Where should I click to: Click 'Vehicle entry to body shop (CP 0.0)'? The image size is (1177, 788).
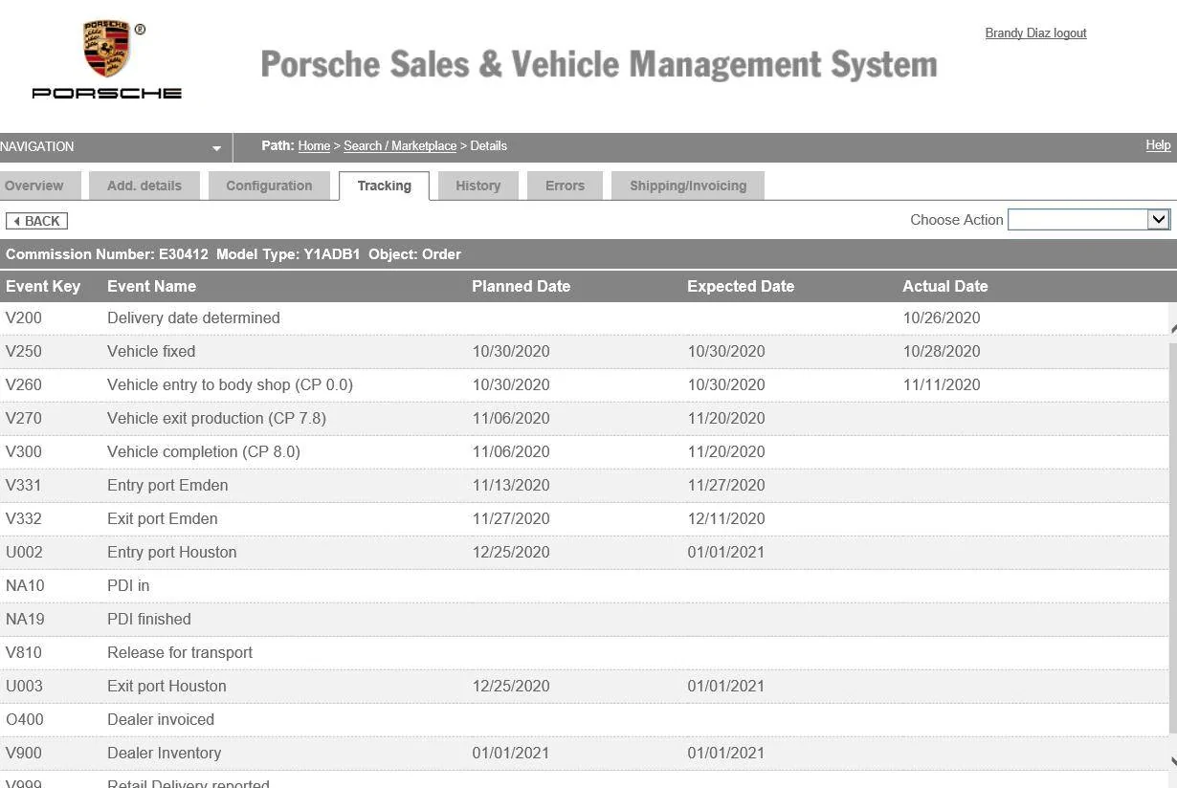(x=230, y=384)
